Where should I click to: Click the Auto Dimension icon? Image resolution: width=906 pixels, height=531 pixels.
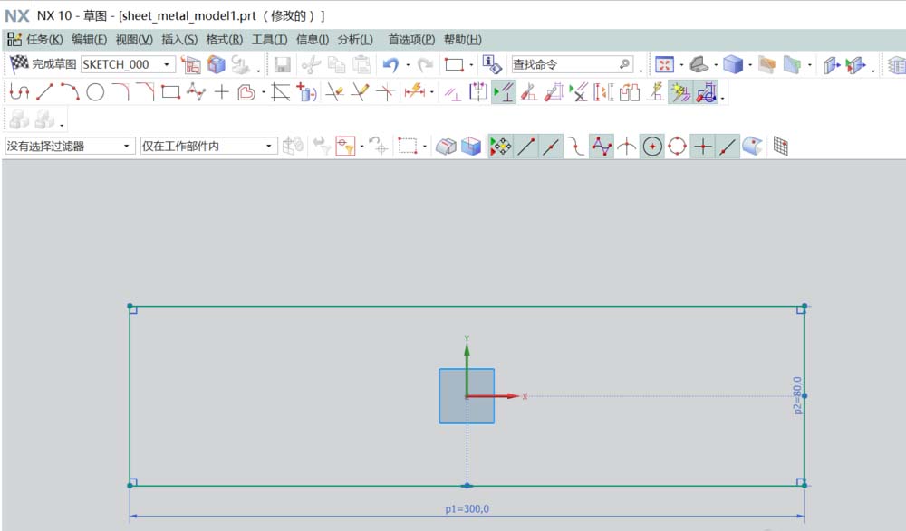click(x=554, y=91)
